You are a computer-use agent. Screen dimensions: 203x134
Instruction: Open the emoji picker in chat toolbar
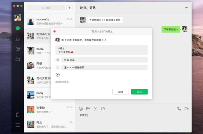coord(81,109)
